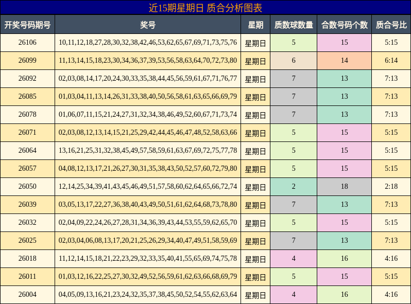Click prime count 2 in row 26050
The image size is (411, 304).
click(294, 186)
